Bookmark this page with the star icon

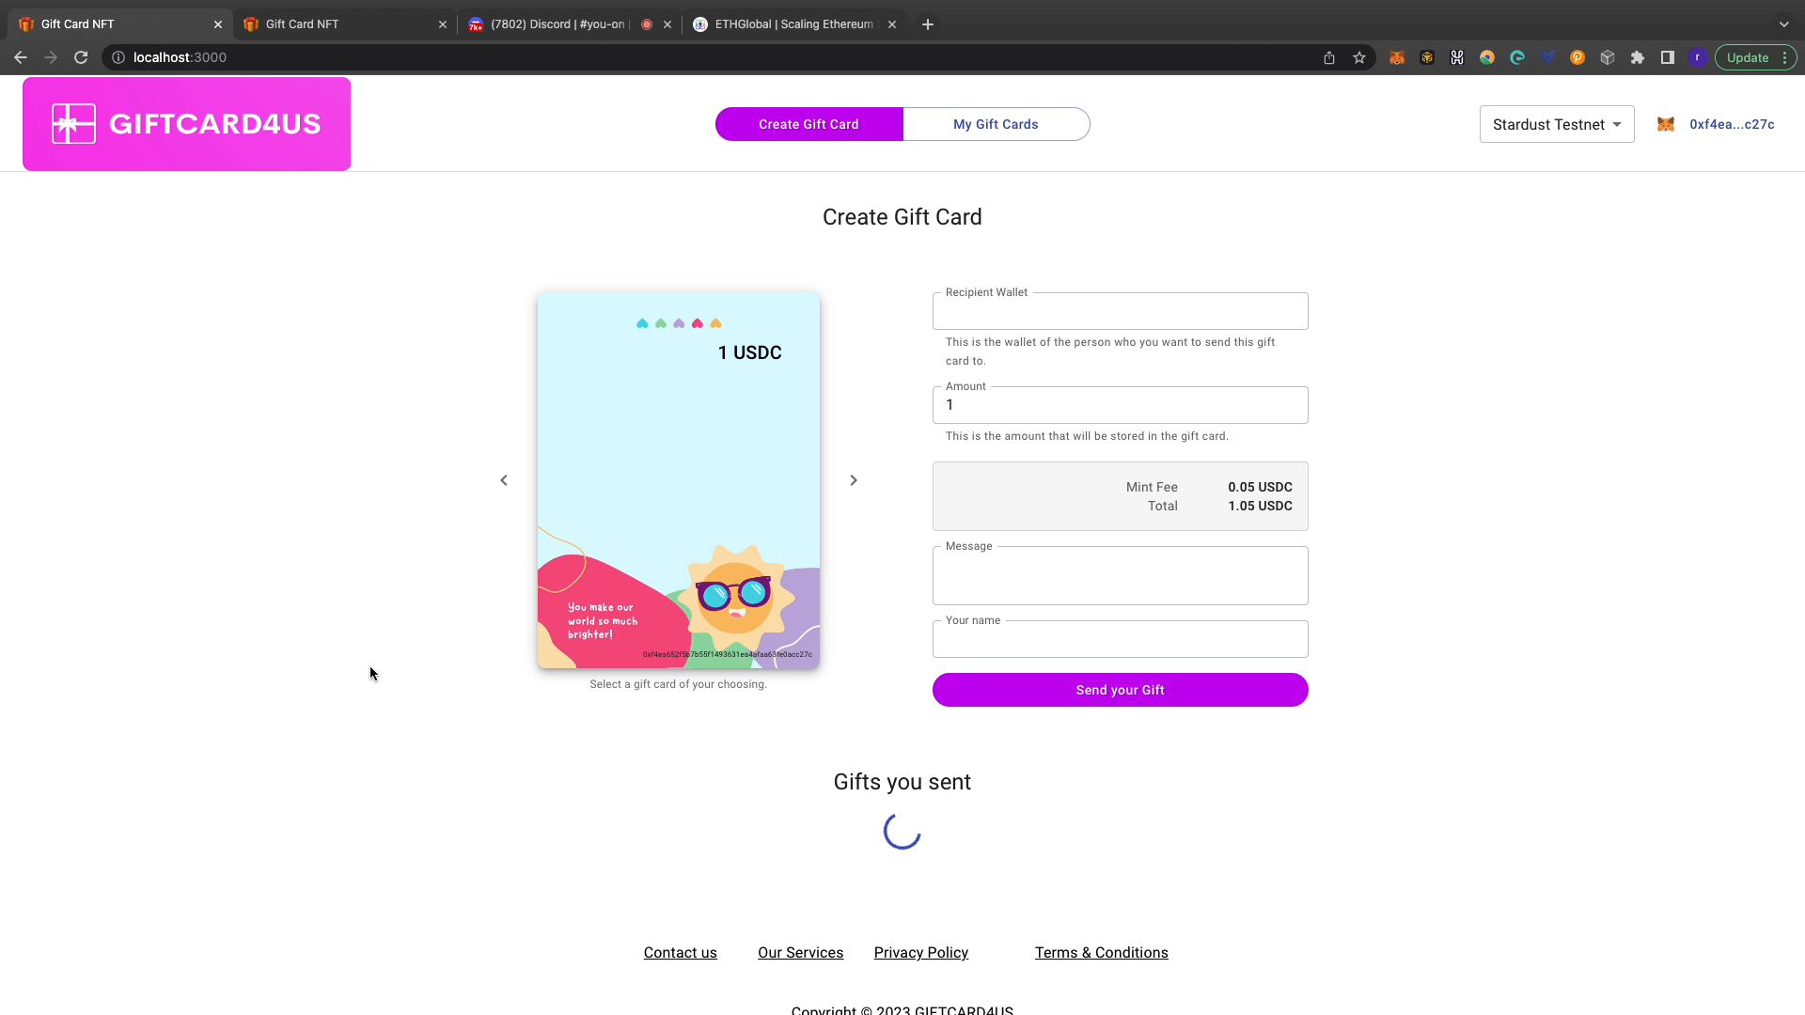click(1359, 57)
